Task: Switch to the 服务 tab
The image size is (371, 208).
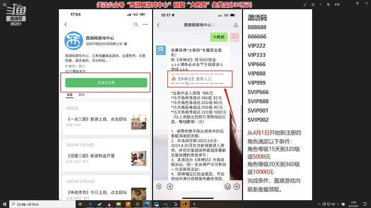Action: [x=82, y=95]
